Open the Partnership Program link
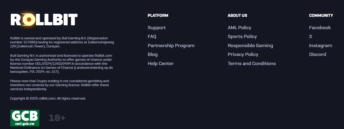Screen dimensions: 344x129 click(171, 45)
